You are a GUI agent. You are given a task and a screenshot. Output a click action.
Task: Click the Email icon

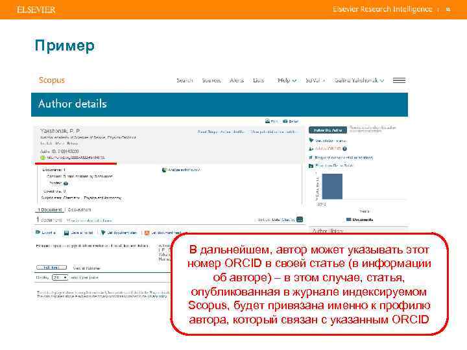click(x=285, y=121)
